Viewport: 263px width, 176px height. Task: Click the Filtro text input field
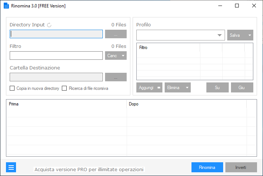pyautogui.click(x=56, y=55)
